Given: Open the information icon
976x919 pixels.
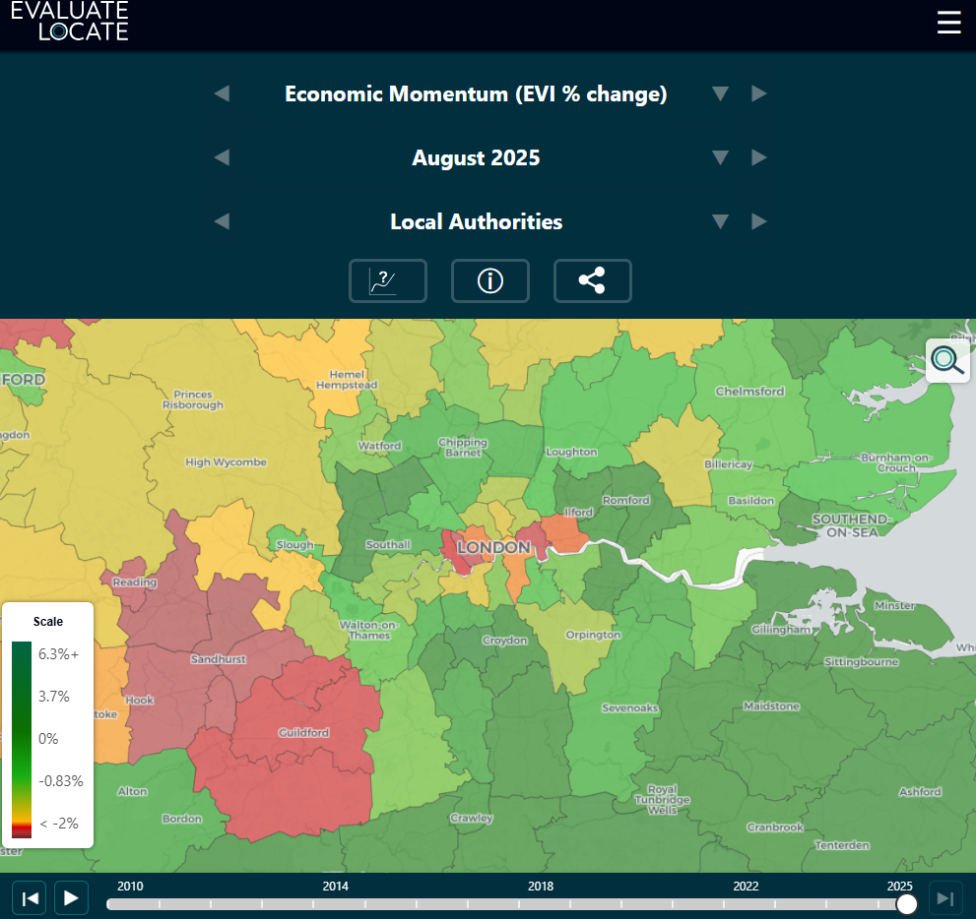Looking at the screenshot, I should pos(490,281).
